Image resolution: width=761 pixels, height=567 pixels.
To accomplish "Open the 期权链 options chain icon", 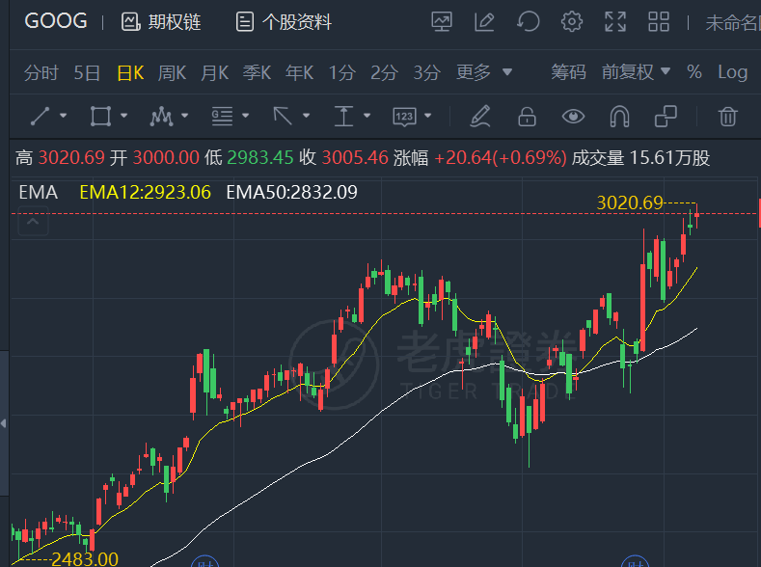I will pyautogui.click(x=130, y=22).
